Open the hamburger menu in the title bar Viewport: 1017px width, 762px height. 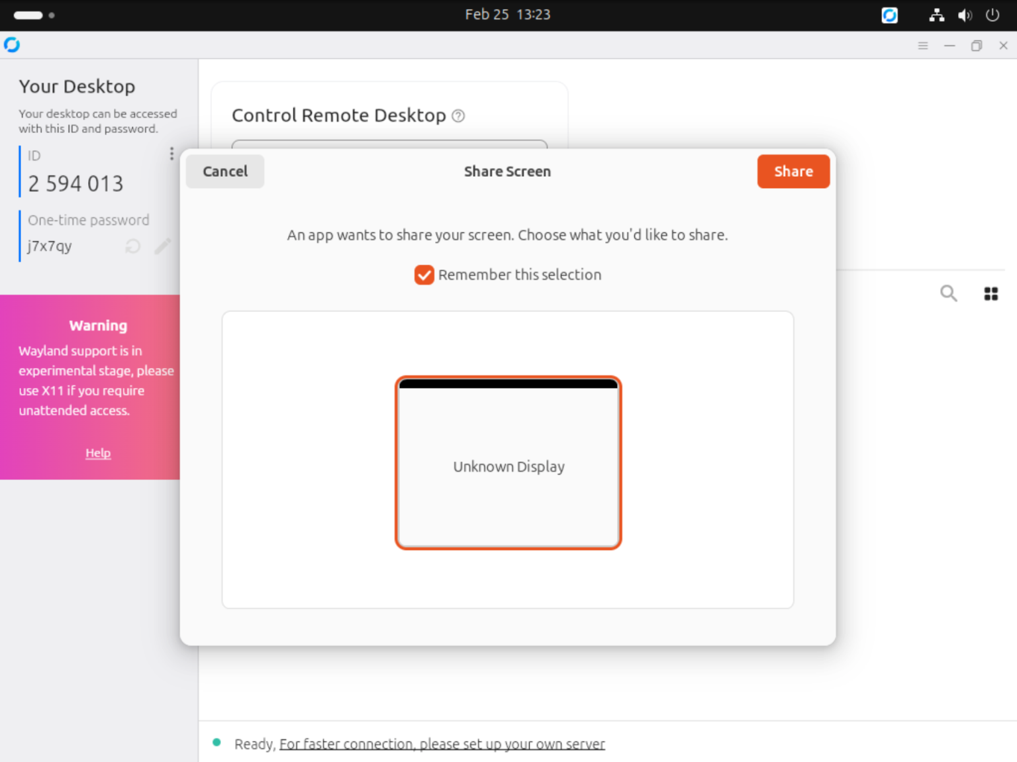pyautogui.click(x=922, y=45)
